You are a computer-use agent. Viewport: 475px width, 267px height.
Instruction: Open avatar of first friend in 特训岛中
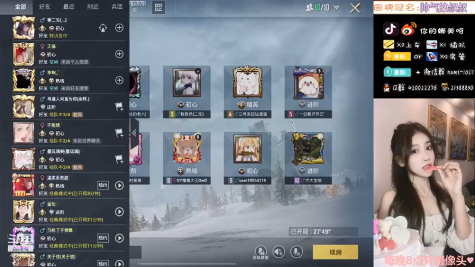pyautogui.click(x=23, y=28)
